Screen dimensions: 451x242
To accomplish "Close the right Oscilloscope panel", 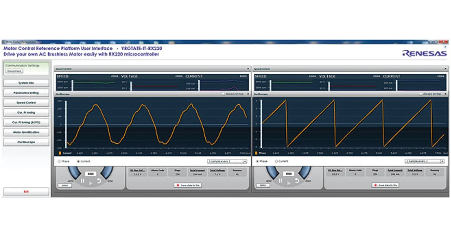I will (446, 94).
